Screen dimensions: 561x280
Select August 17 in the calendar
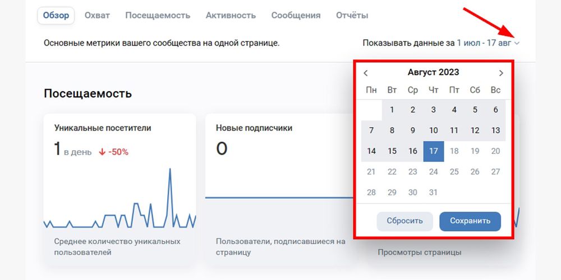click(434, 151)
